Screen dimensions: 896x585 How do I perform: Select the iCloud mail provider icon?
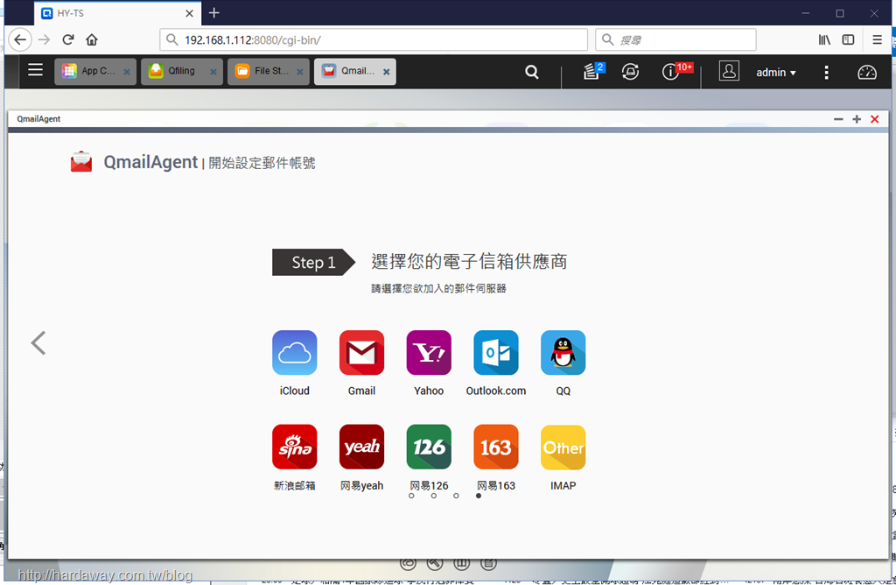point(294,352)
